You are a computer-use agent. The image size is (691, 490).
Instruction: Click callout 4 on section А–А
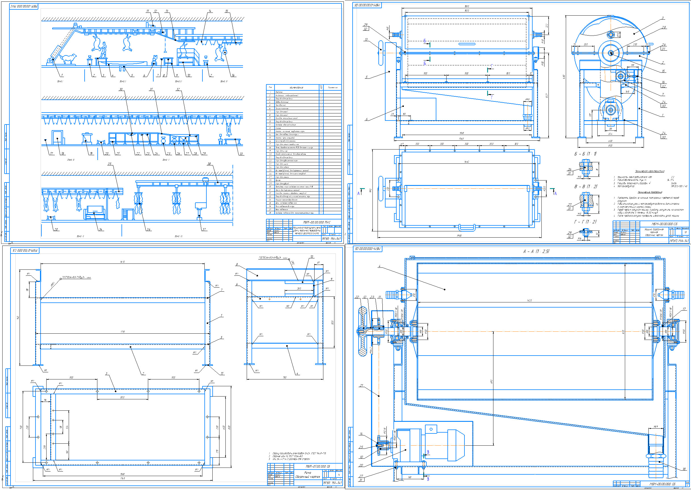[379, 266]
